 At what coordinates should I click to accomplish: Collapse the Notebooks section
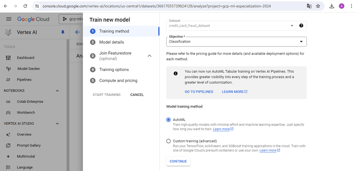point(57,90)
